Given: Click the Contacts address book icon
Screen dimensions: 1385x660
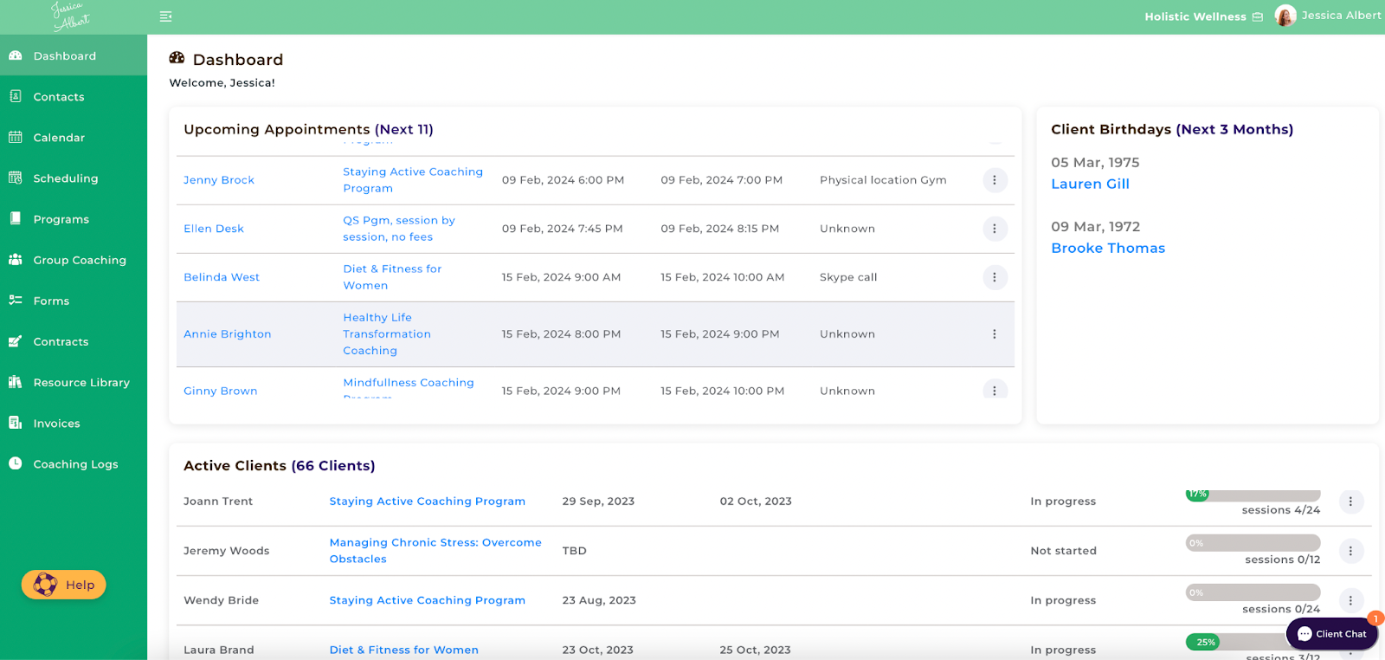Looking at the screenshot, I should [15, 96].
